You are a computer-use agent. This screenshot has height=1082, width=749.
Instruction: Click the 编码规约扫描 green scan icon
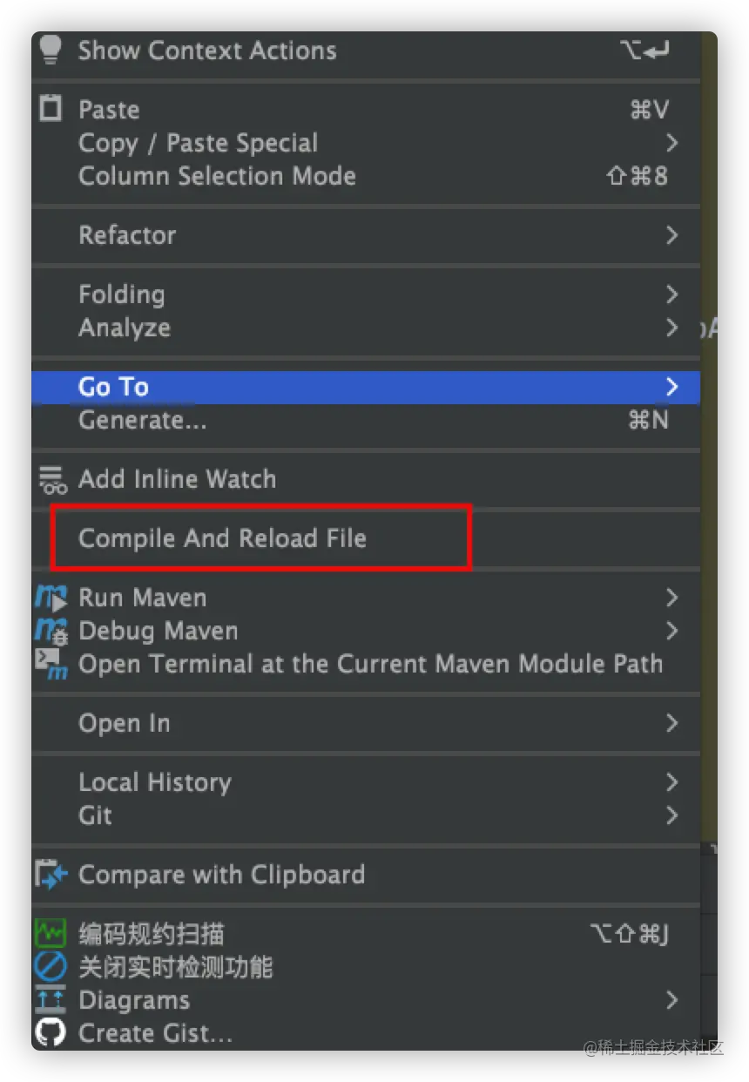click(51, 934)
